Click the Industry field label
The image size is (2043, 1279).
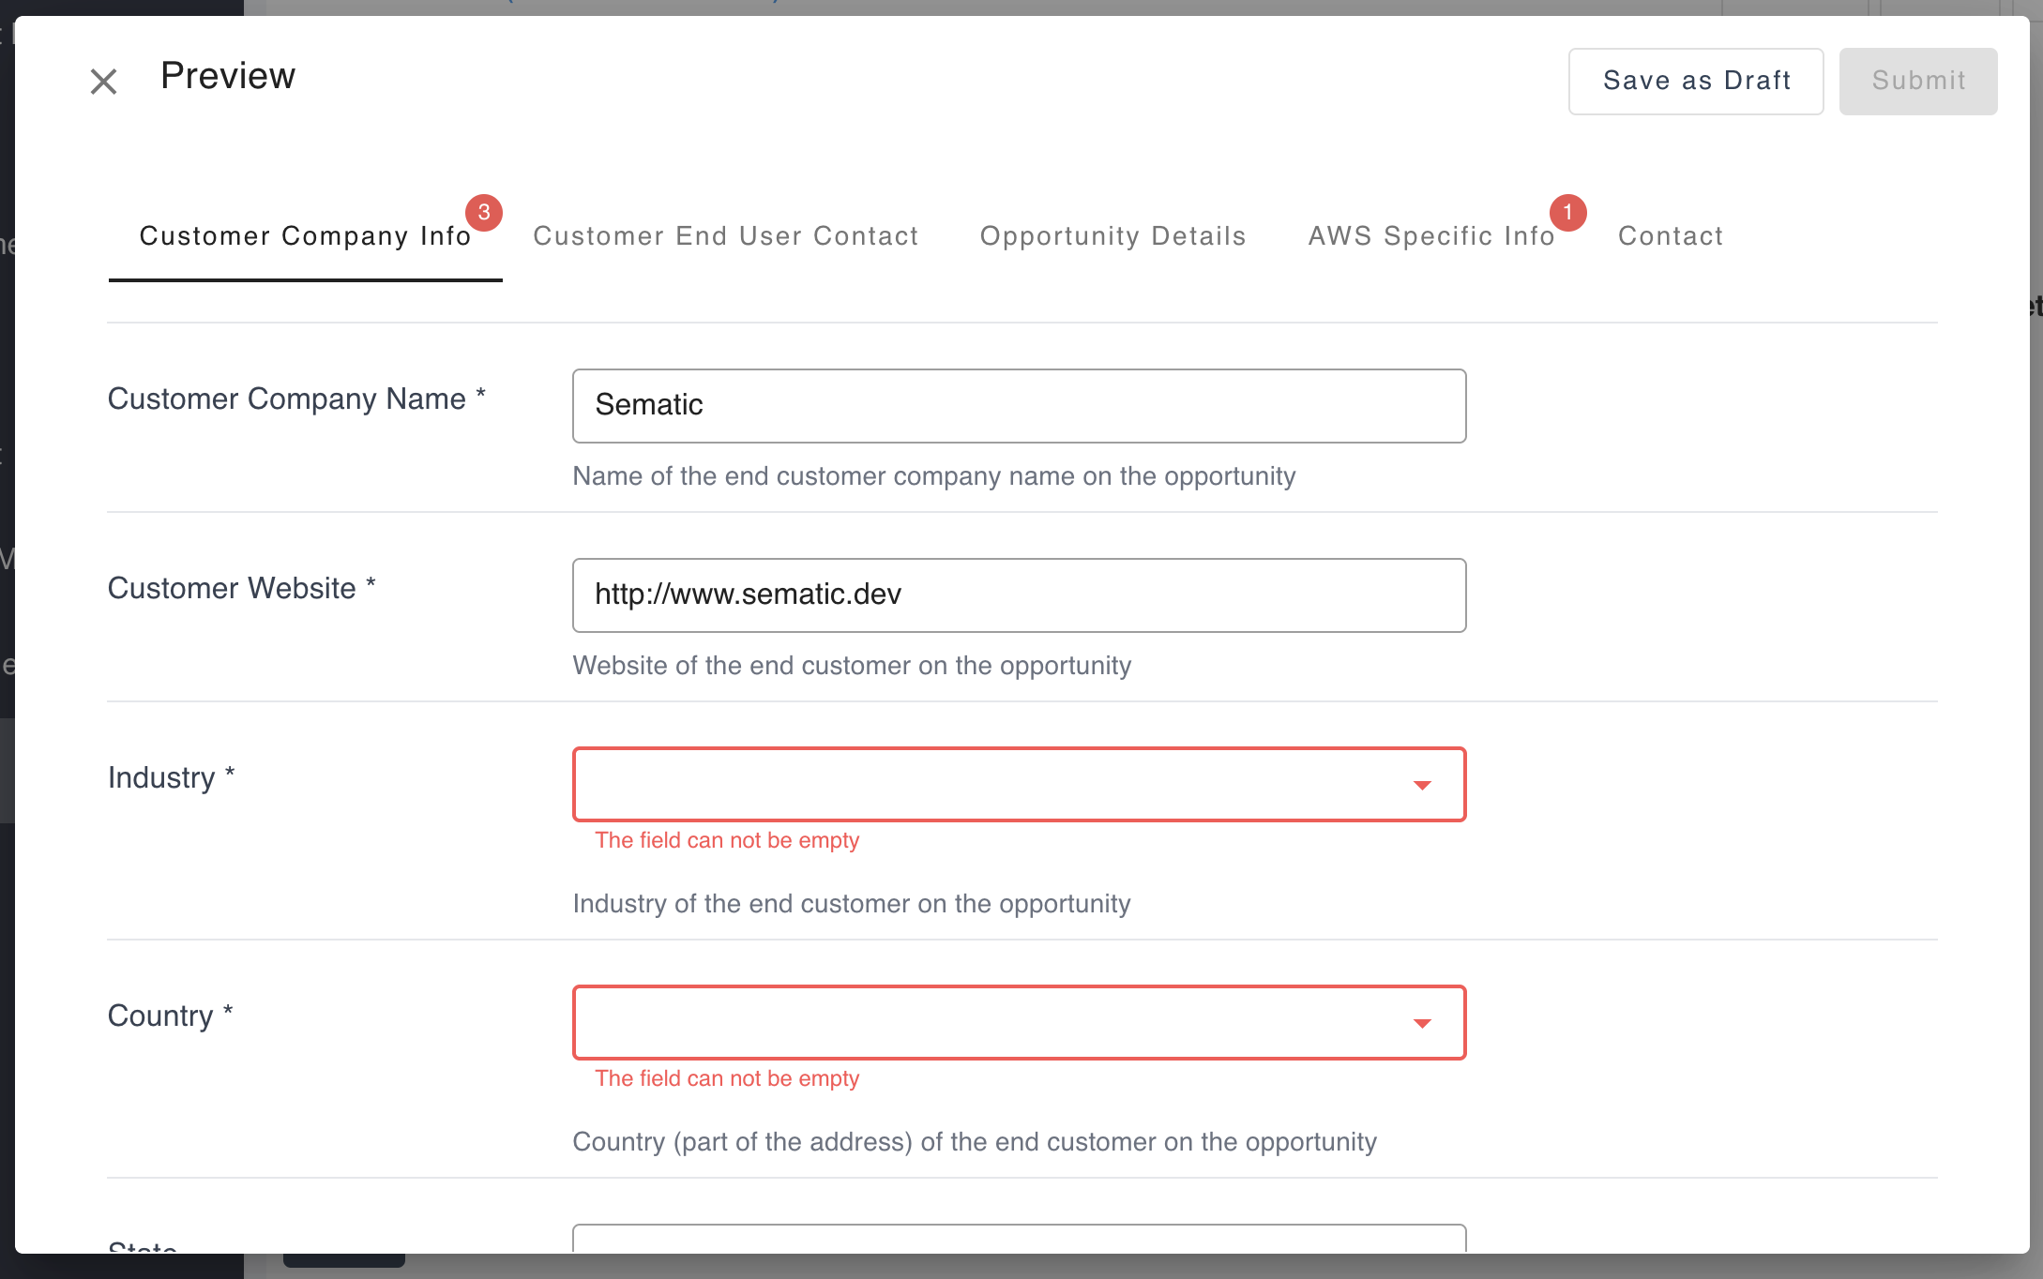coord(161,777)
